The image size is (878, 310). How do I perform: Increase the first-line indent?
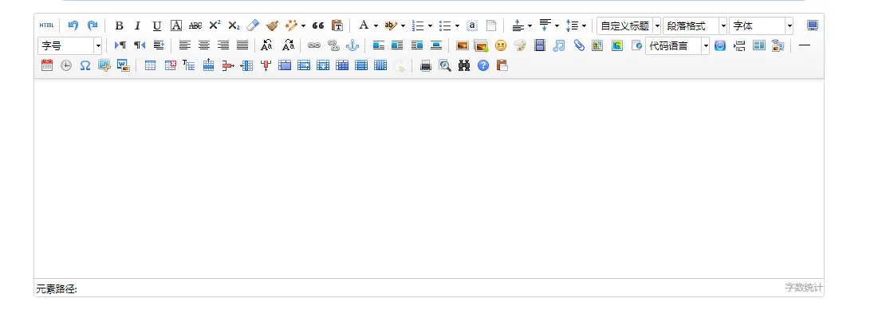point(159,46)
